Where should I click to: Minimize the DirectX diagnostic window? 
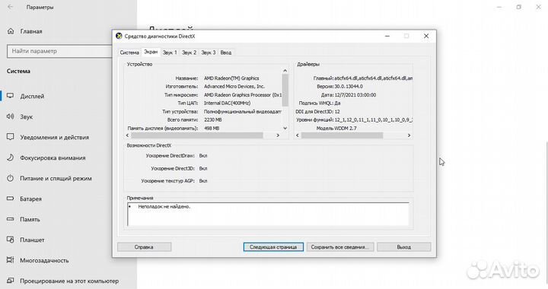click(x=387, y=36)
